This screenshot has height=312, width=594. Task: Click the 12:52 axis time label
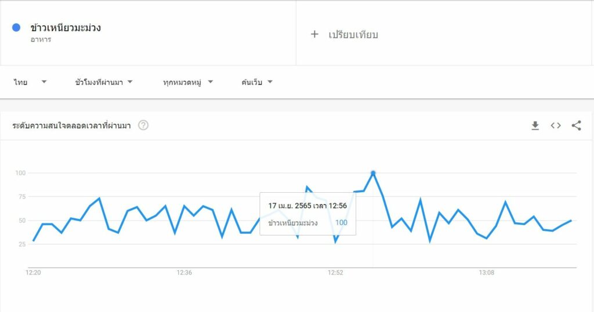335,273
